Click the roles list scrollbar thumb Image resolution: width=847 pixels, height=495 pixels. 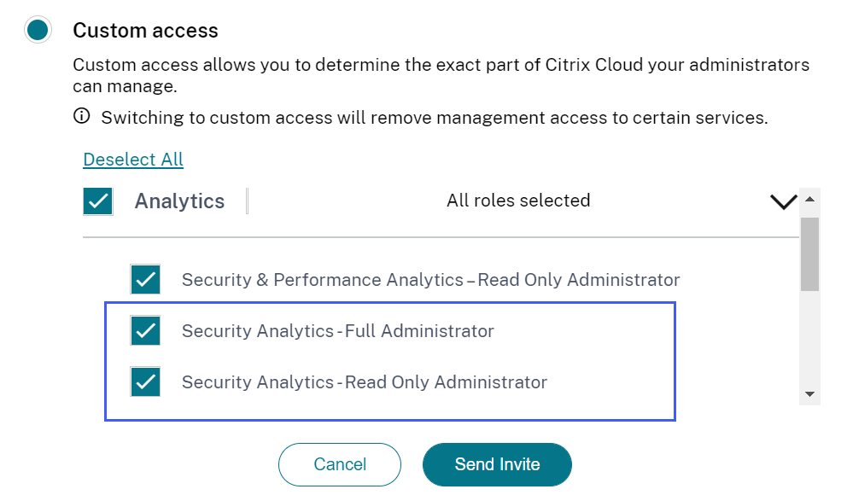click(810, 253)
